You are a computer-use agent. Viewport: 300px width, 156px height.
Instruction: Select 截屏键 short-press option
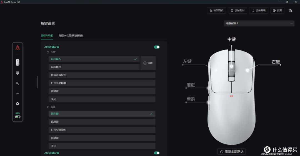(x=102, y=122)
